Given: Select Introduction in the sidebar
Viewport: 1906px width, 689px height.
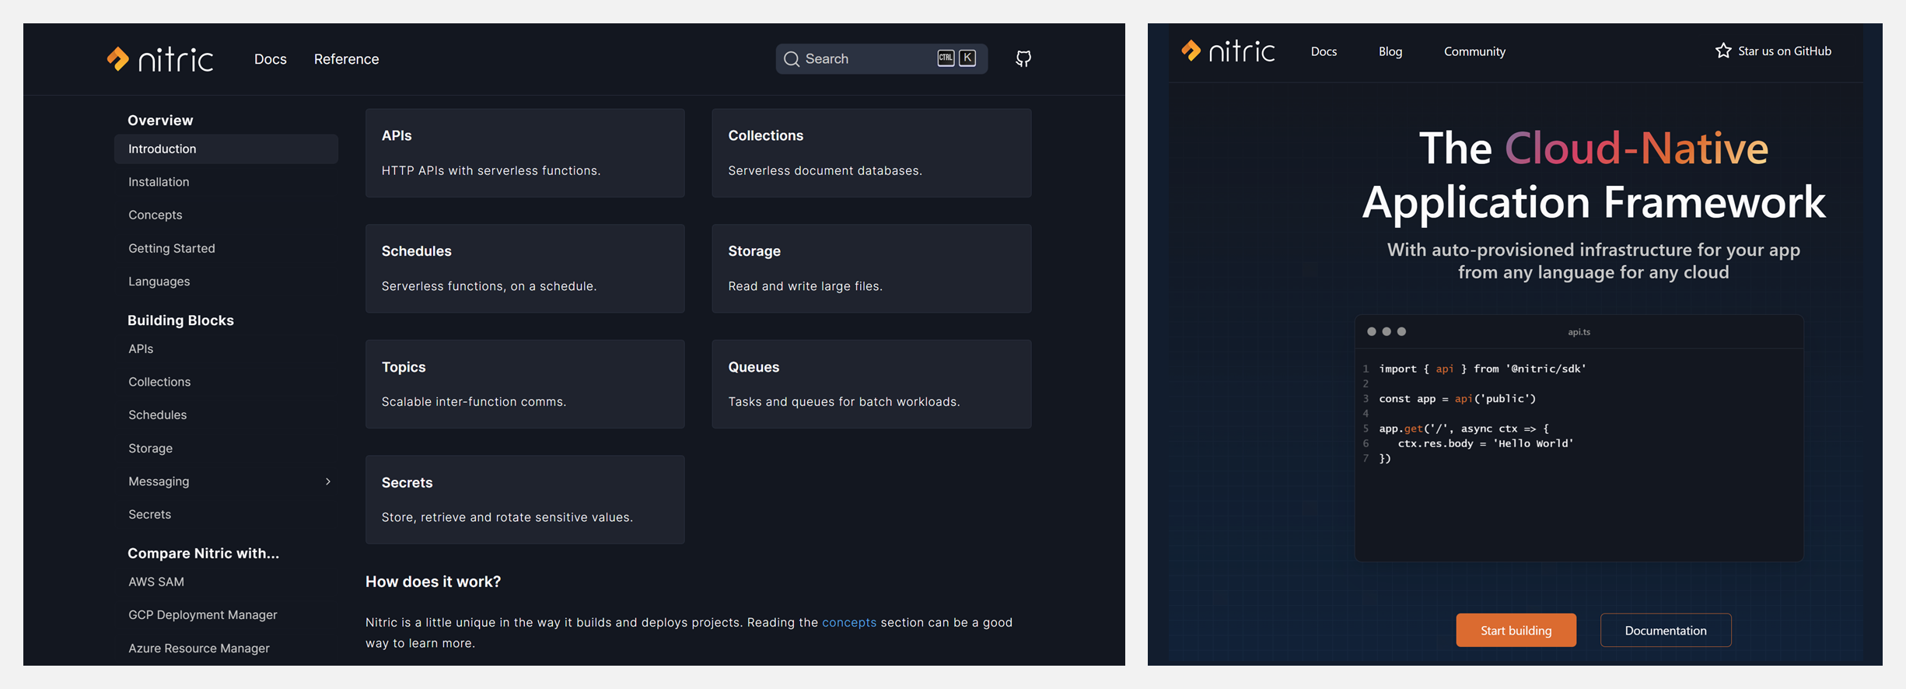Looking at the screenshot, I should (226, 149).
